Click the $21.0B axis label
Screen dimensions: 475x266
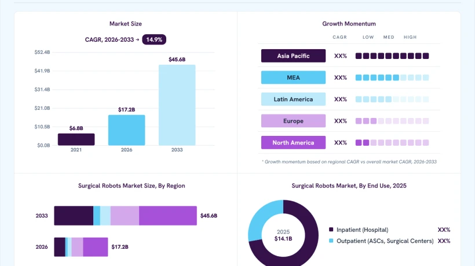click(x=42, y=108)
